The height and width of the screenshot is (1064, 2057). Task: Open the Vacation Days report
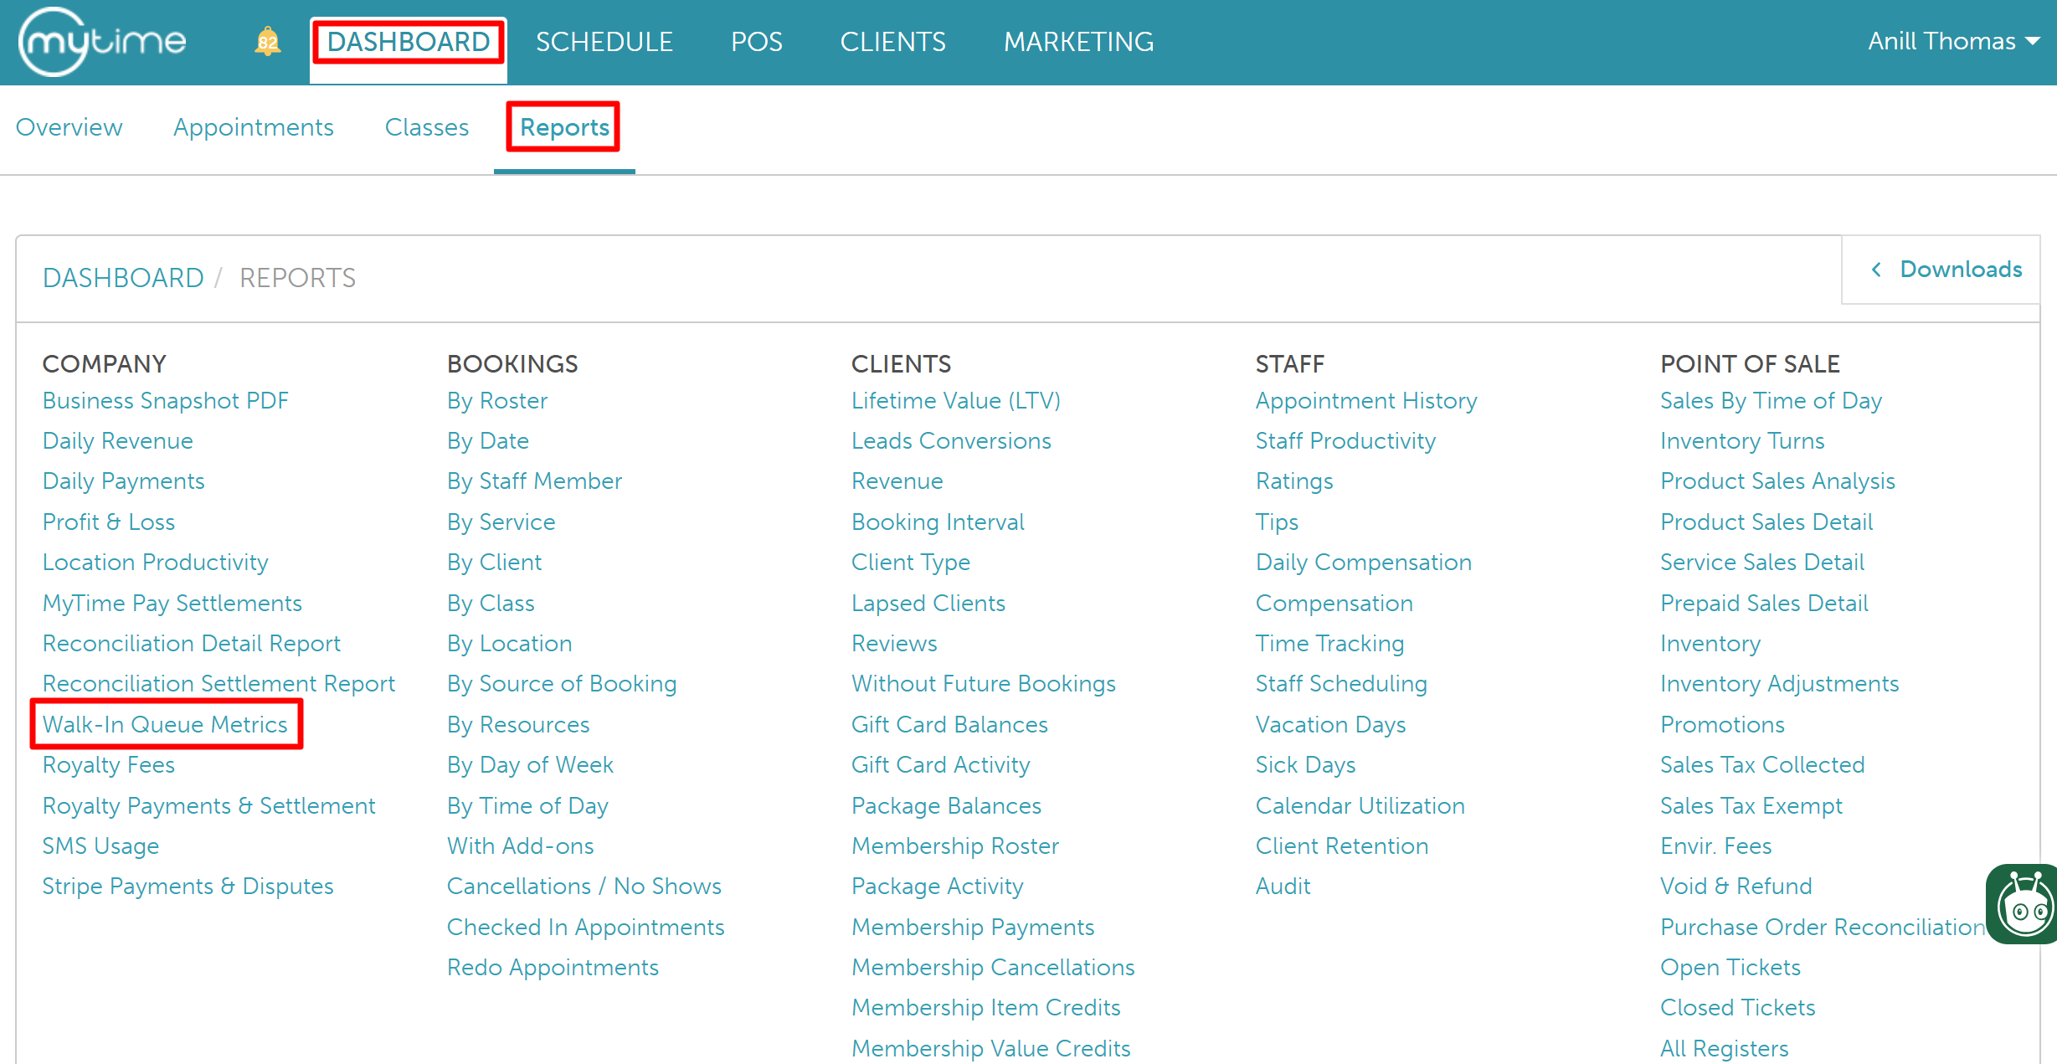coord(1331,725)
